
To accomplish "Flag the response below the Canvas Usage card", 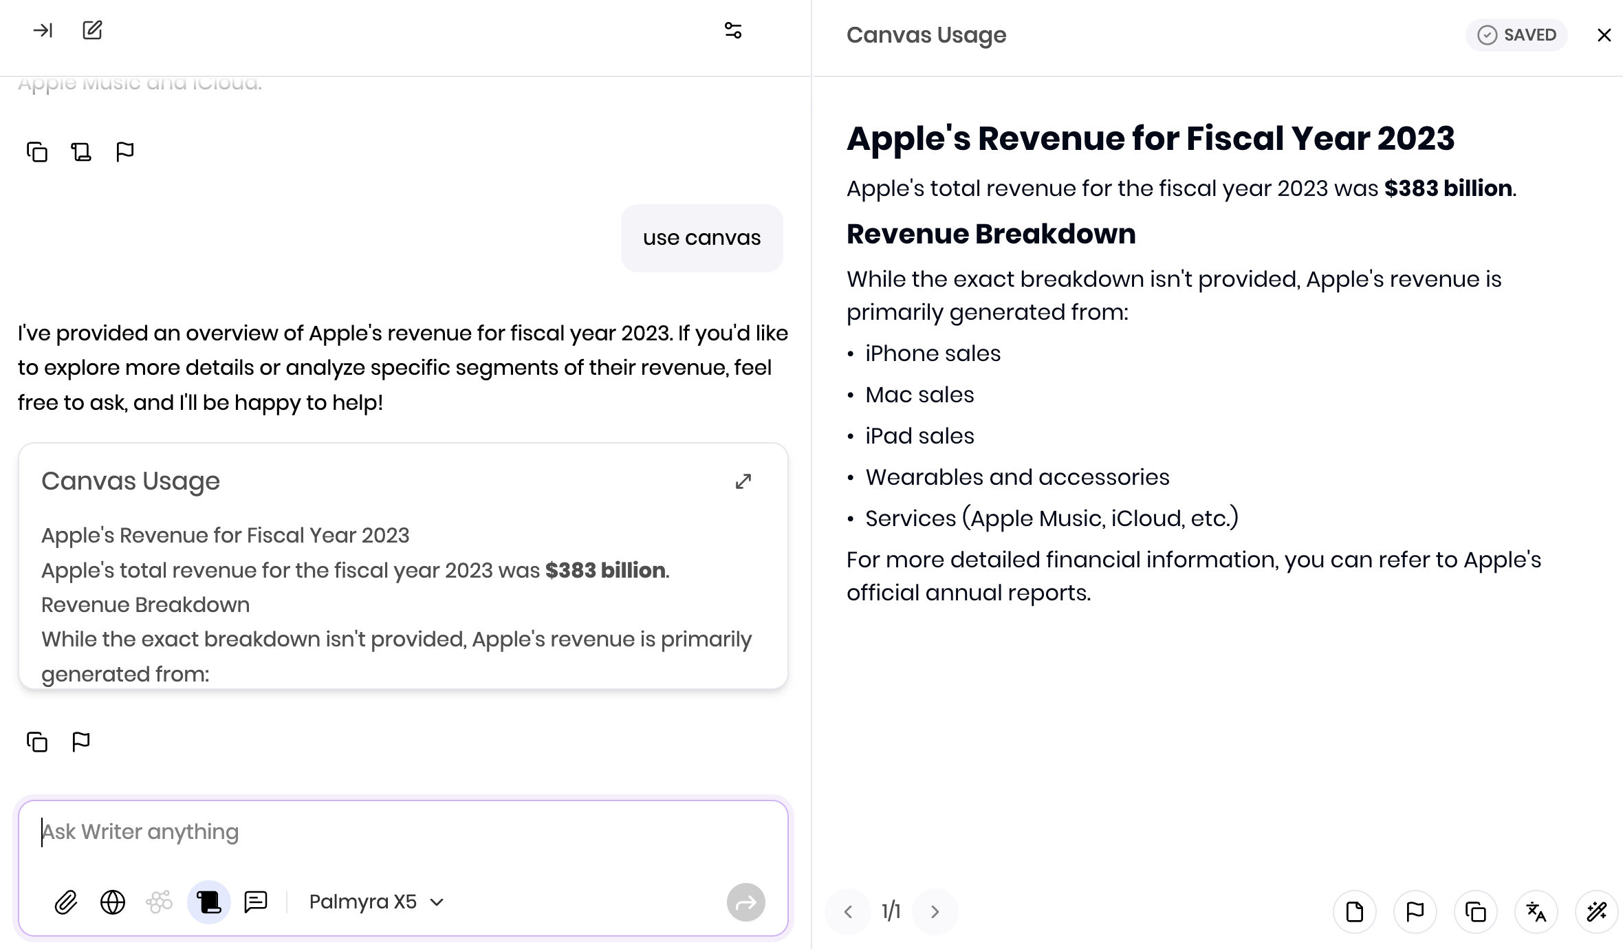I will coord(81,741).
